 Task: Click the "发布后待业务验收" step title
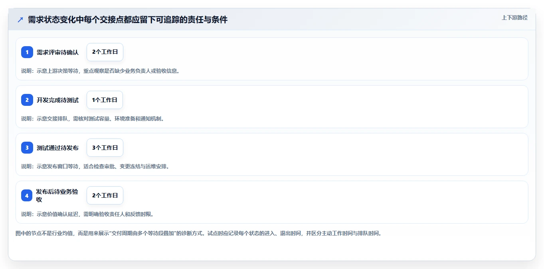point(57,195)
